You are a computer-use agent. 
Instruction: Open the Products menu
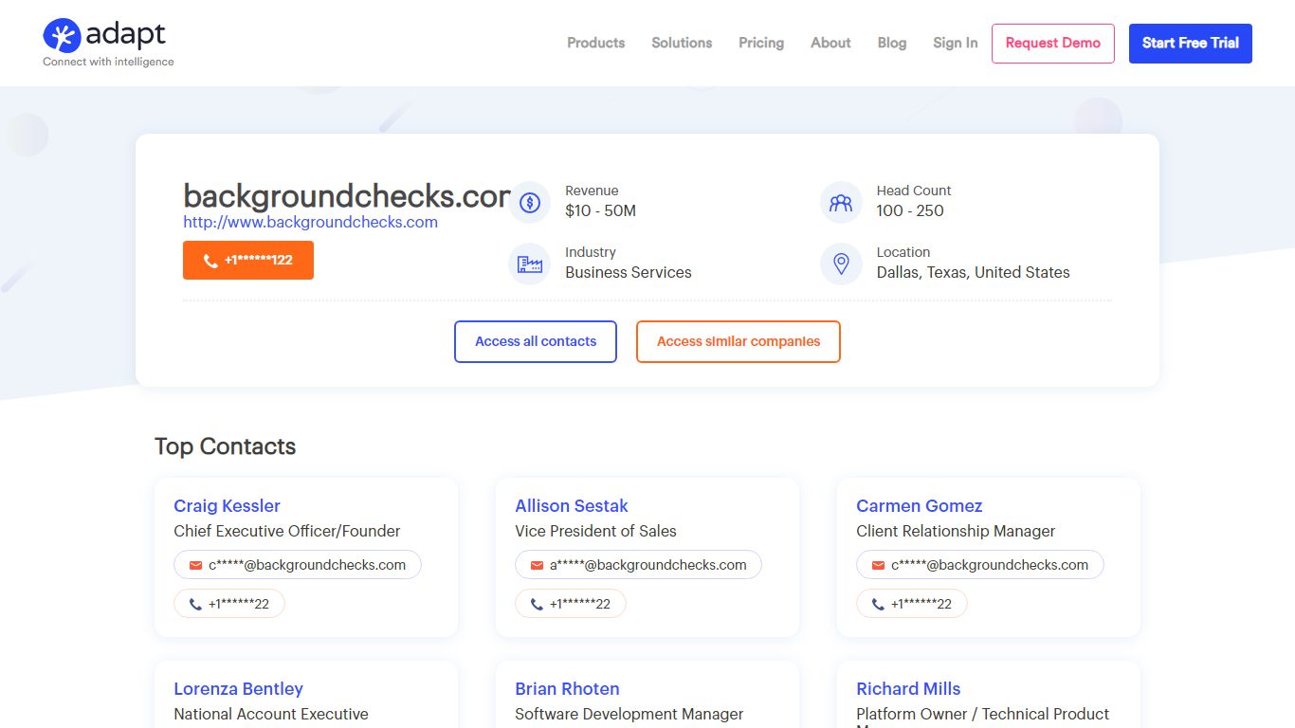595,43
